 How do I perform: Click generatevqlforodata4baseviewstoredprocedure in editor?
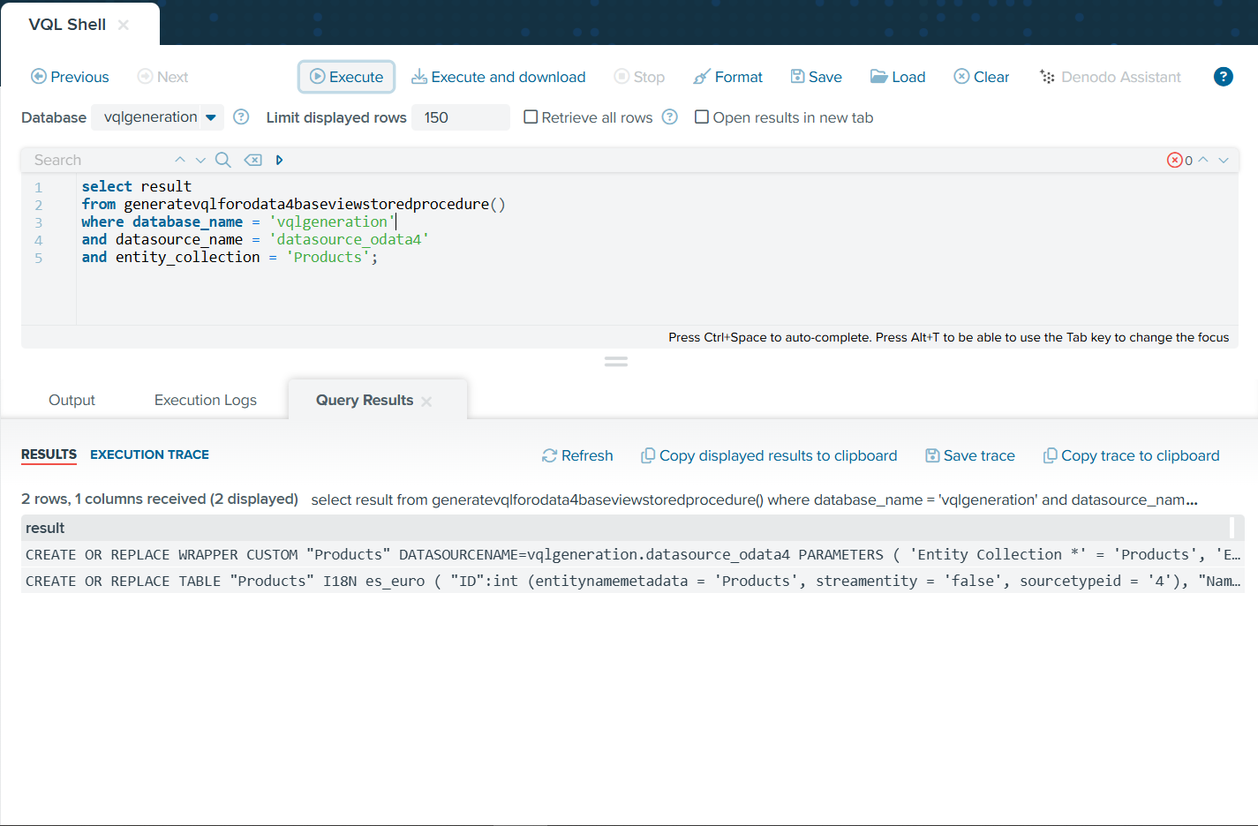point(305,204)
